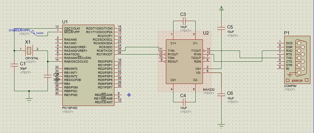The width and height of the screenshot is (314, 133).
Task: Click the X1 reference label
Action: pyautogui.click(x=28, y=42)
